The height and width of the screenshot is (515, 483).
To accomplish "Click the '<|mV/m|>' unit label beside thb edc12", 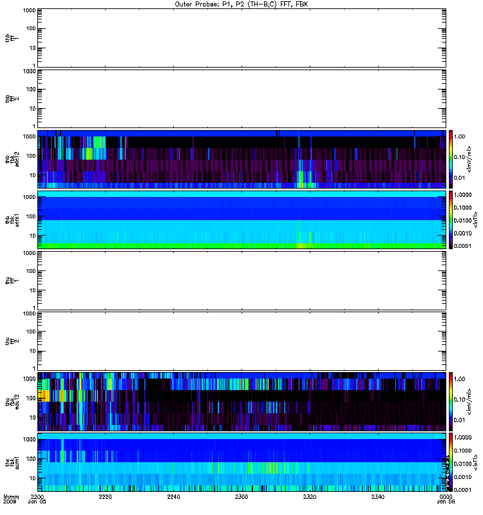I will [x=469, y=159].
